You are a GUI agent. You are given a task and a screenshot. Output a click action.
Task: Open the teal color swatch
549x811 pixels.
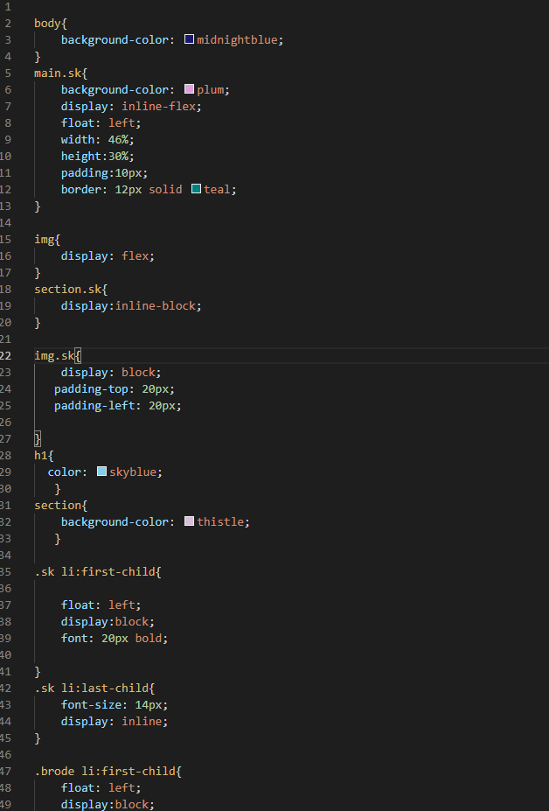coord(196,189)
